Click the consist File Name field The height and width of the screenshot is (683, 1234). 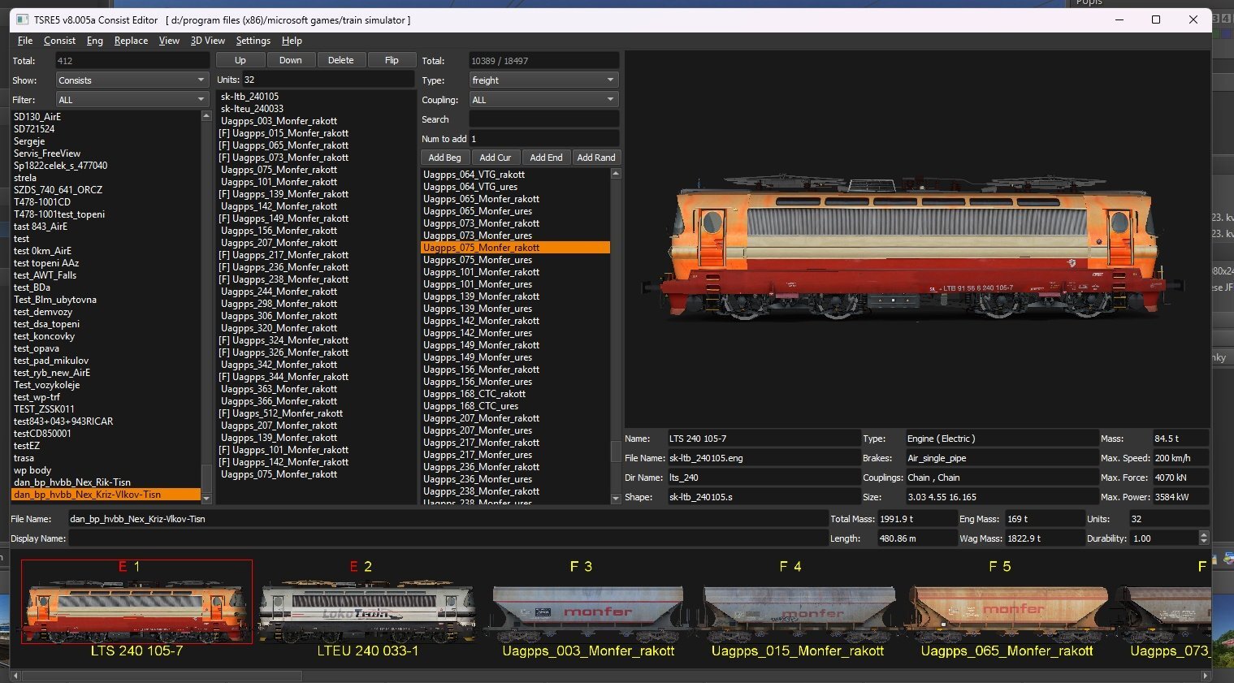tap(447, 519)
